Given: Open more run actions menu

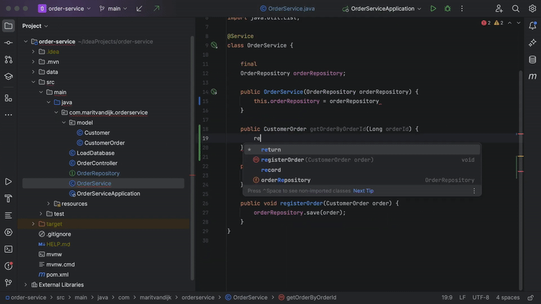Looking at the screenshot, I should 462,9.
